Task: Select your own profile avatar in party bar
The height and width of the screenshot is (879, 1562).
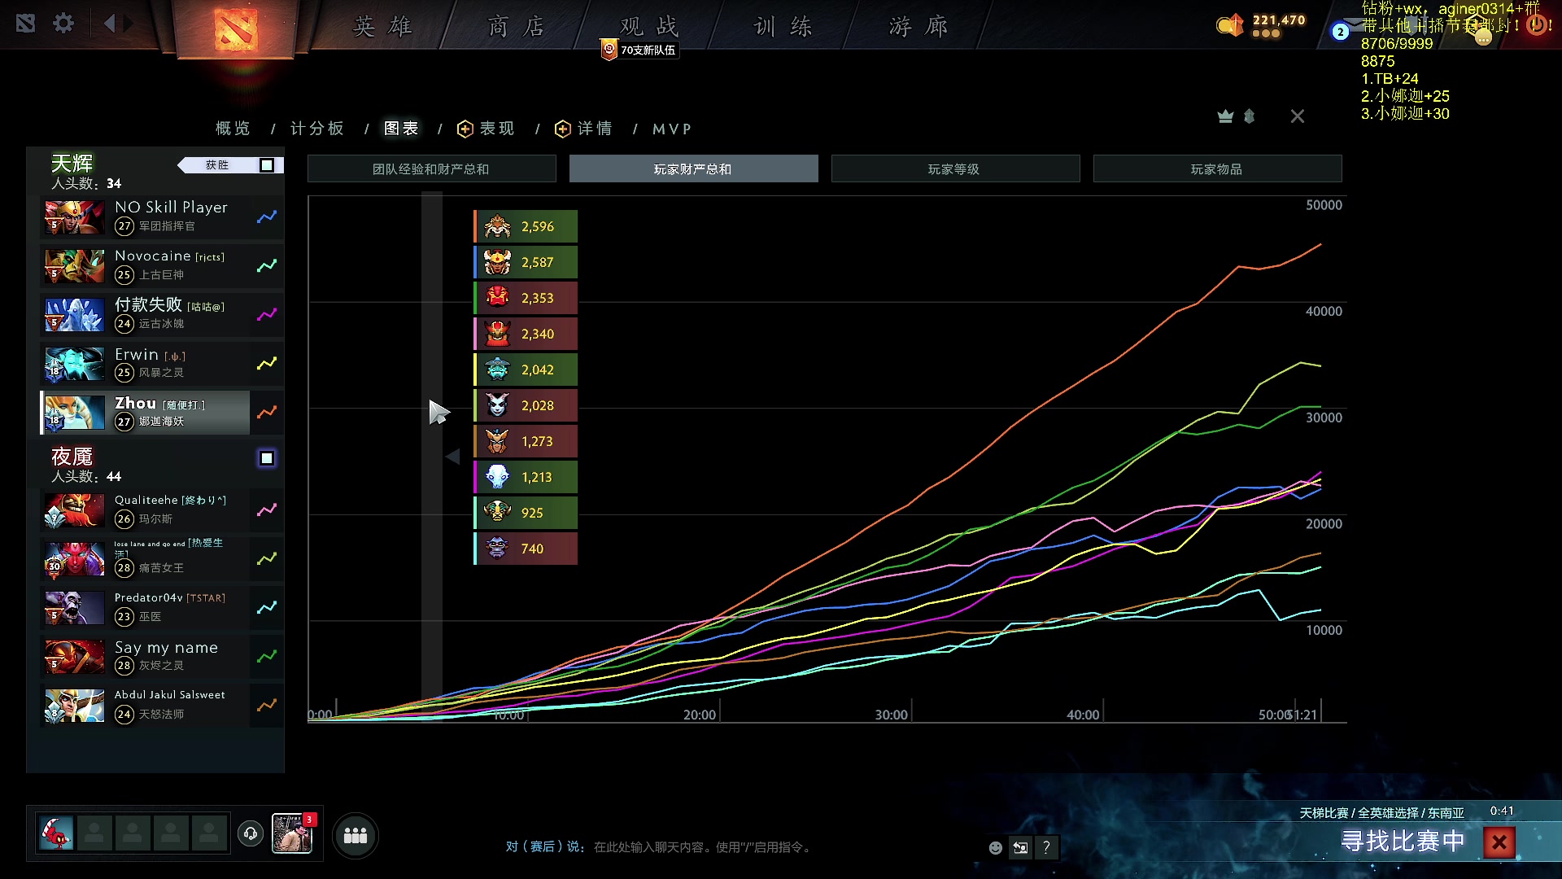Action: tap(56, 833)
